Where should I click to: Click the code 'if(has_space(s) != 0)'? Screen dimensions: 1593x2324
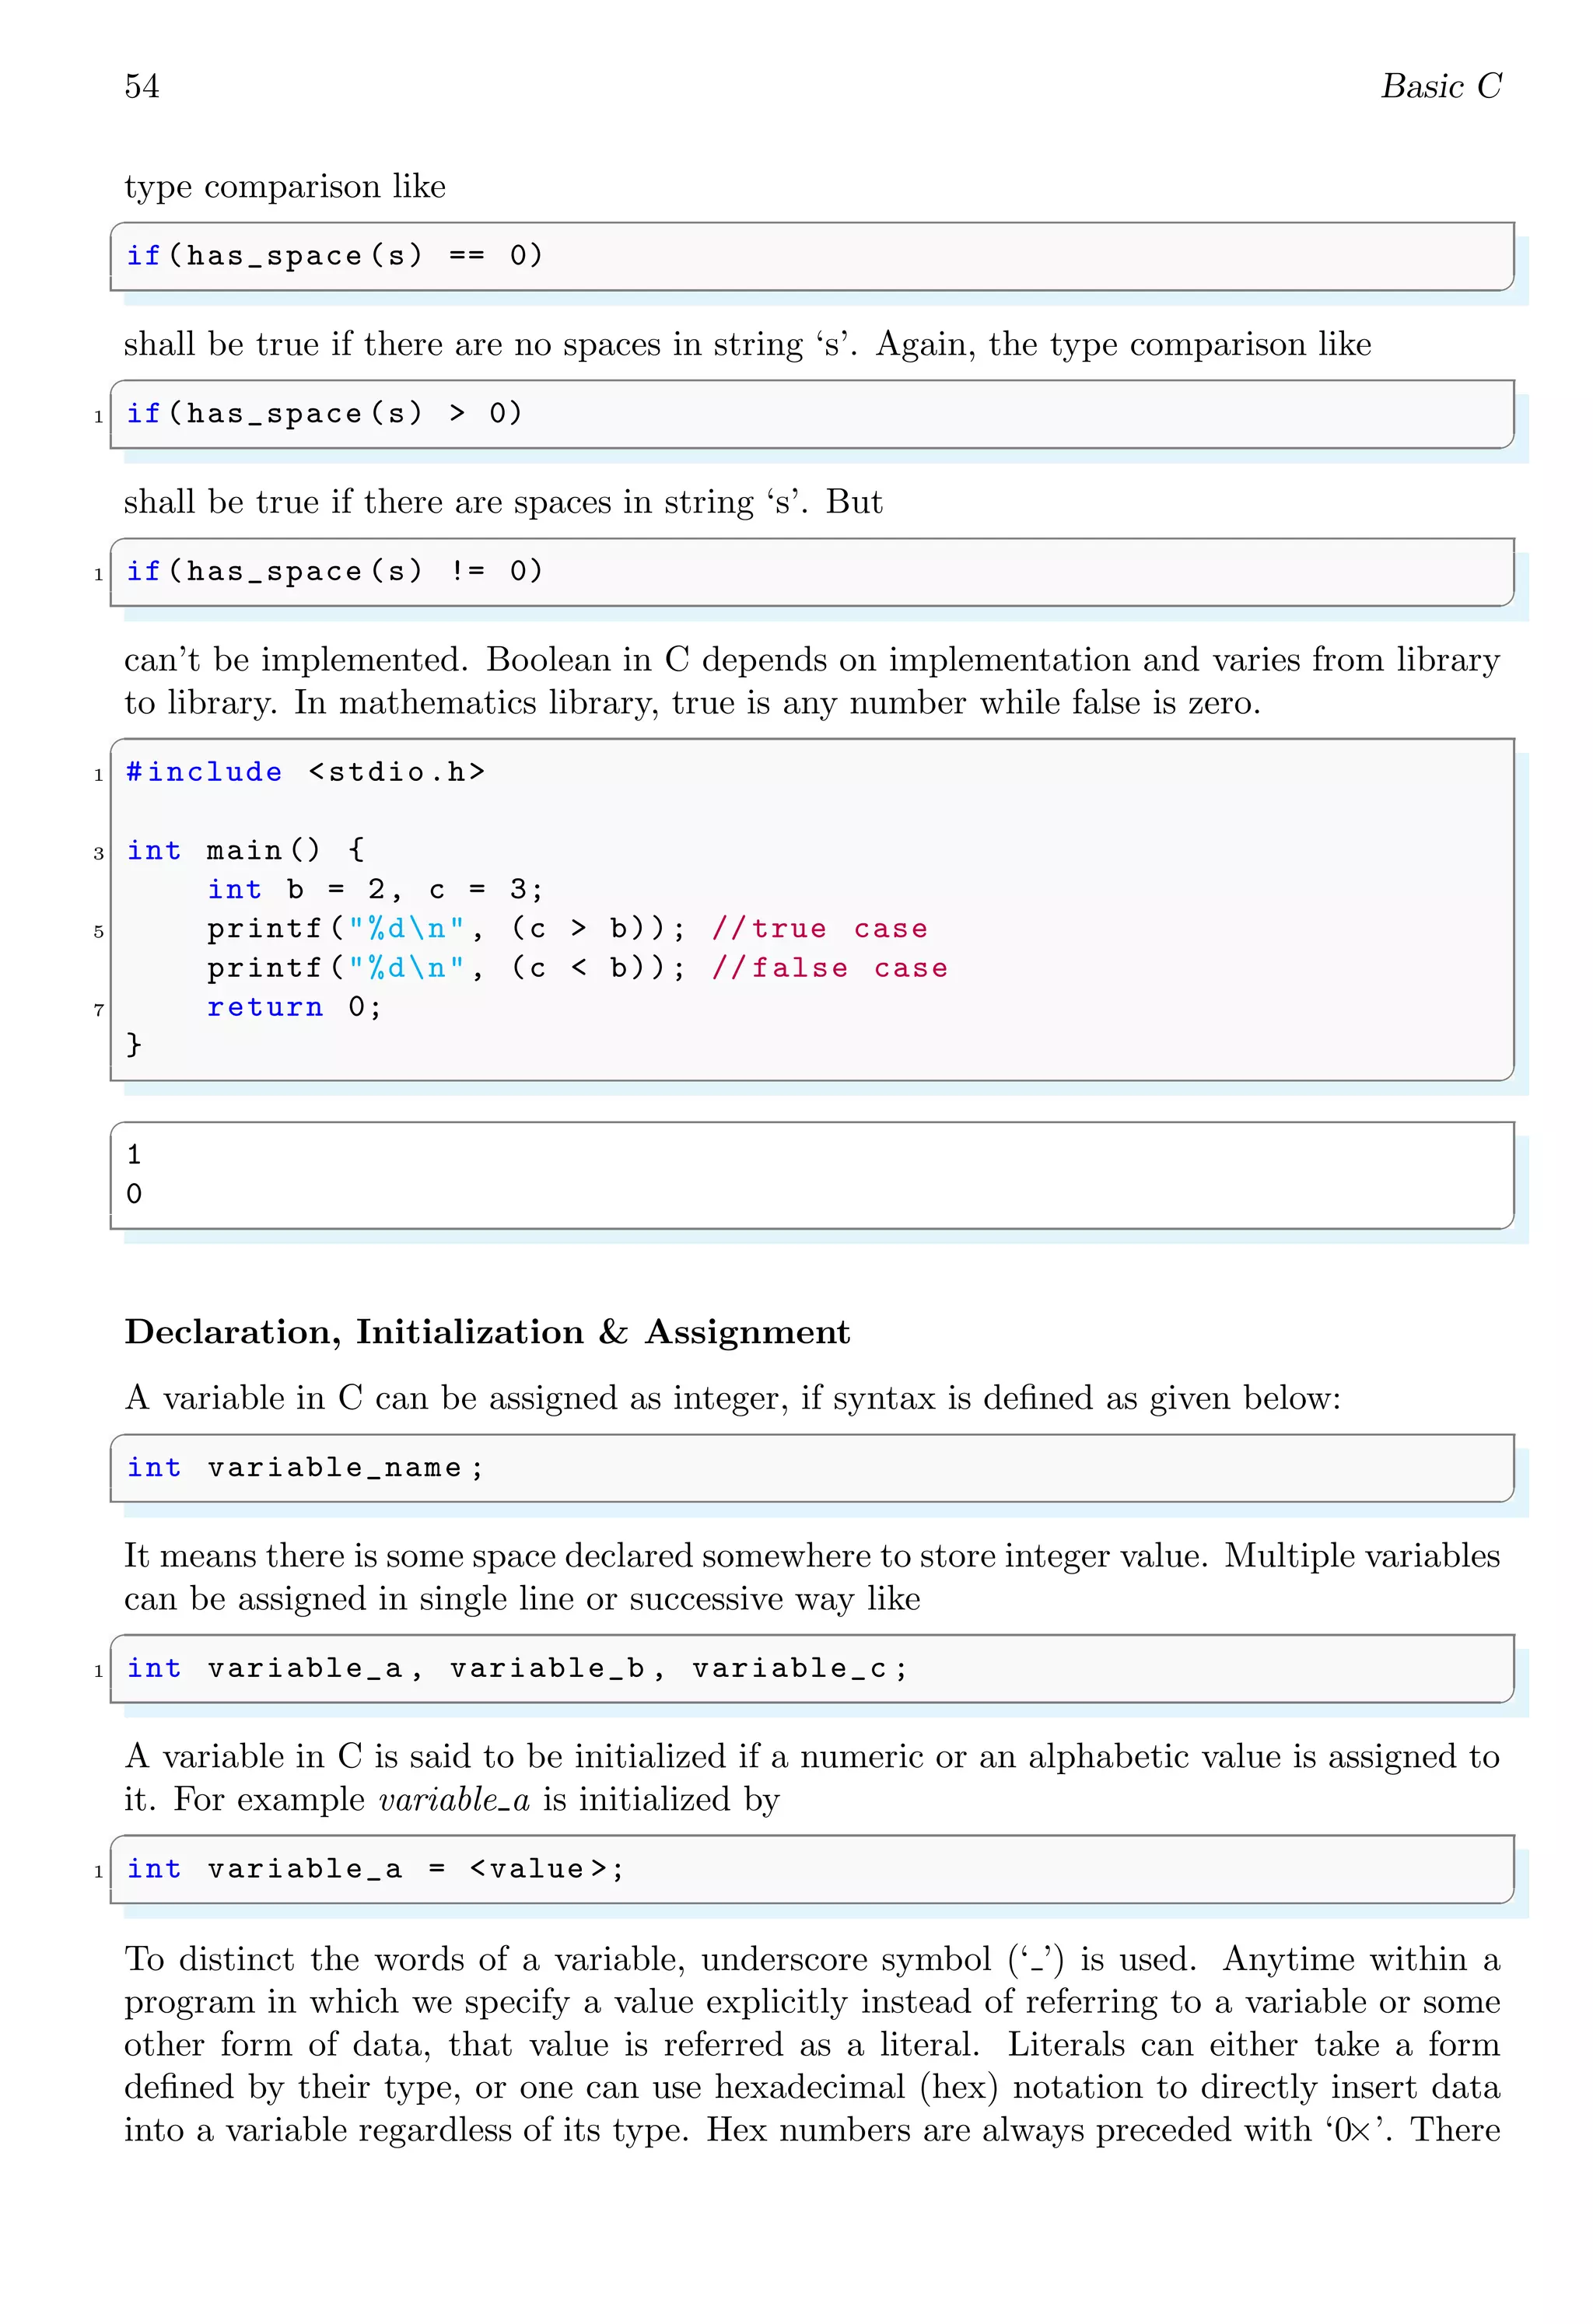tap(334, 572)
